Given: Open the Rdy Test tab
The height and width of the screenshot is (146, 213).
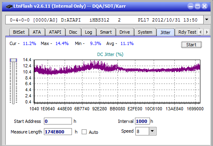Looking at the screenshot, I should [x=187, y=32].
